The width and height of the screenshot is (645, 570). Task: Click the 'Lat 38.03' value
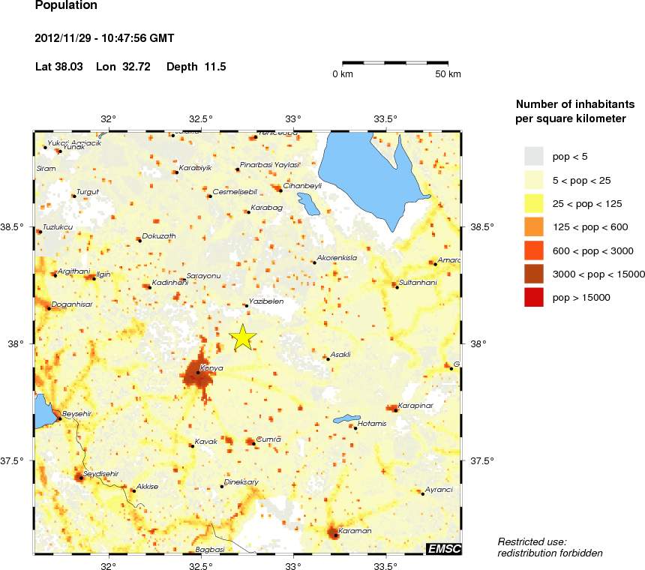pyautogui.click(x=58, y=67)
